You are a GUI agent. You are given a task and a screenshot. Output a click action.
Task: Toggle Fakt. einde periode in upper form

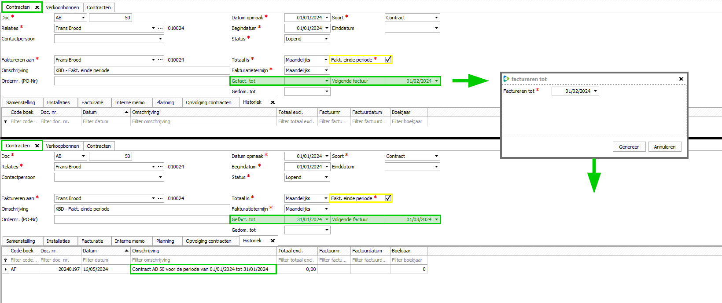click(x=388, y=60)
